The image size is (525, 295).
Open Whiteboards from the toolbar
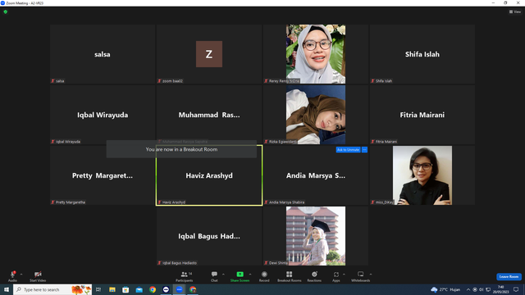(x=361, y=276)
